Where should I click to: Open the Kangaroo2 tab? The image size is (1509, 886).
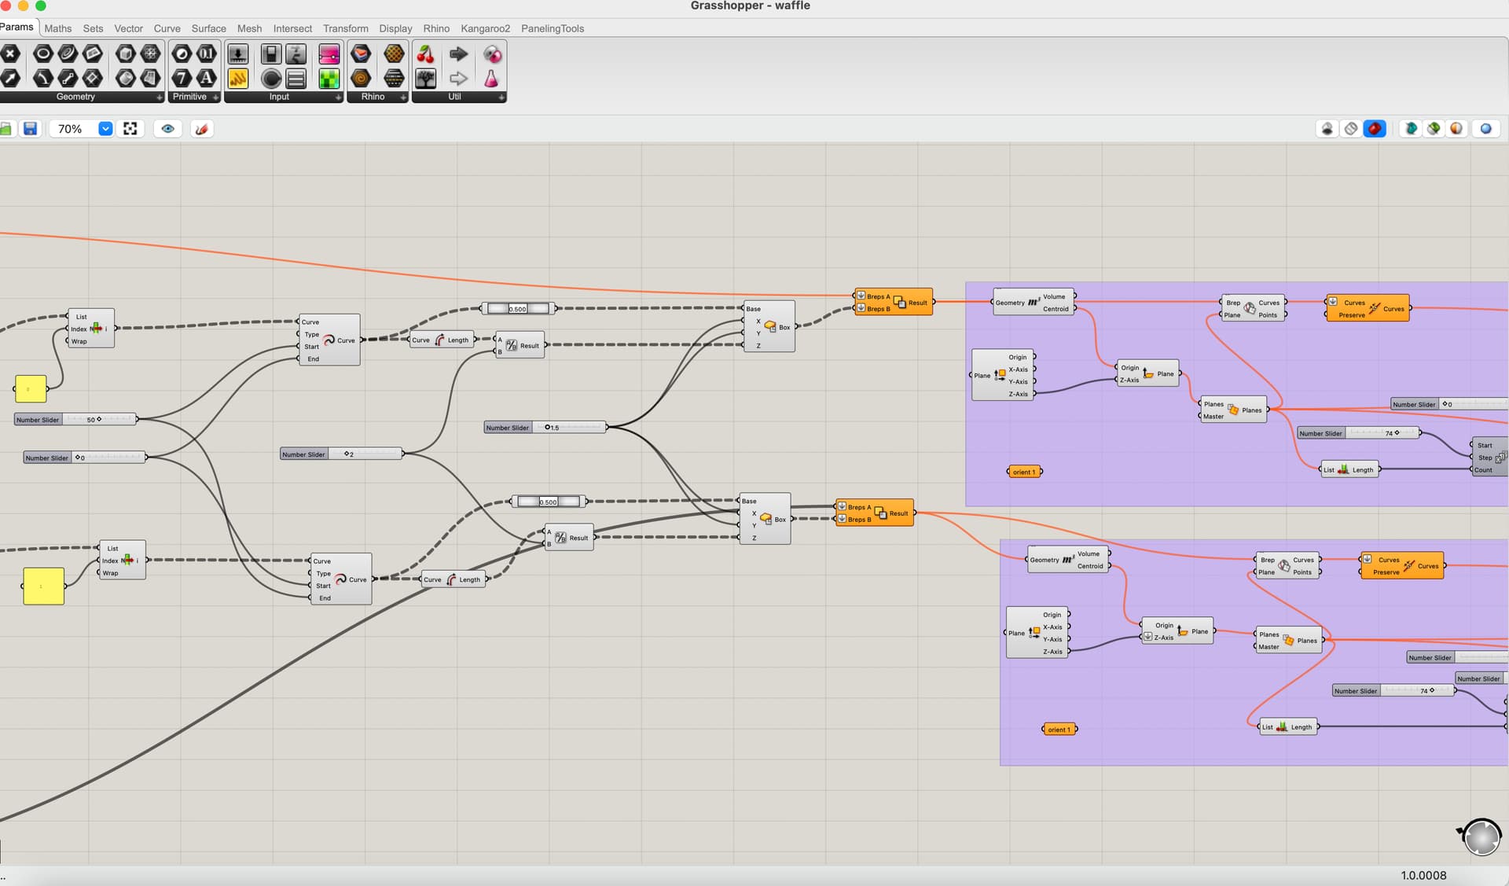[x=485, y=28]
